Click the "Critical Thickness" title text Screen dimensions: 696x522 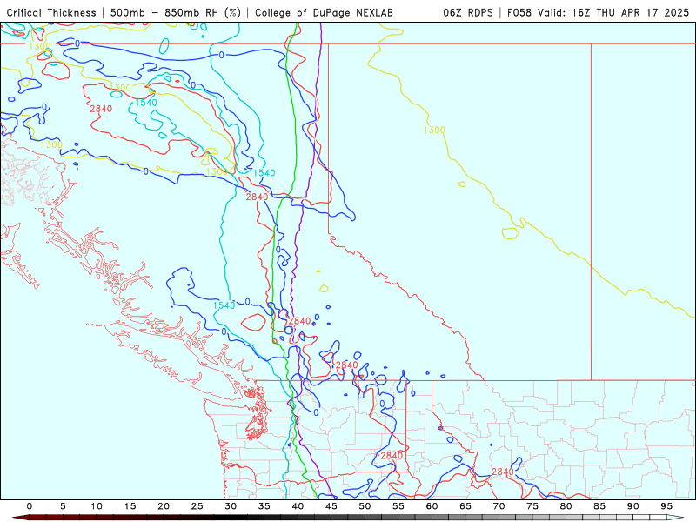click(x=51, y=12)
